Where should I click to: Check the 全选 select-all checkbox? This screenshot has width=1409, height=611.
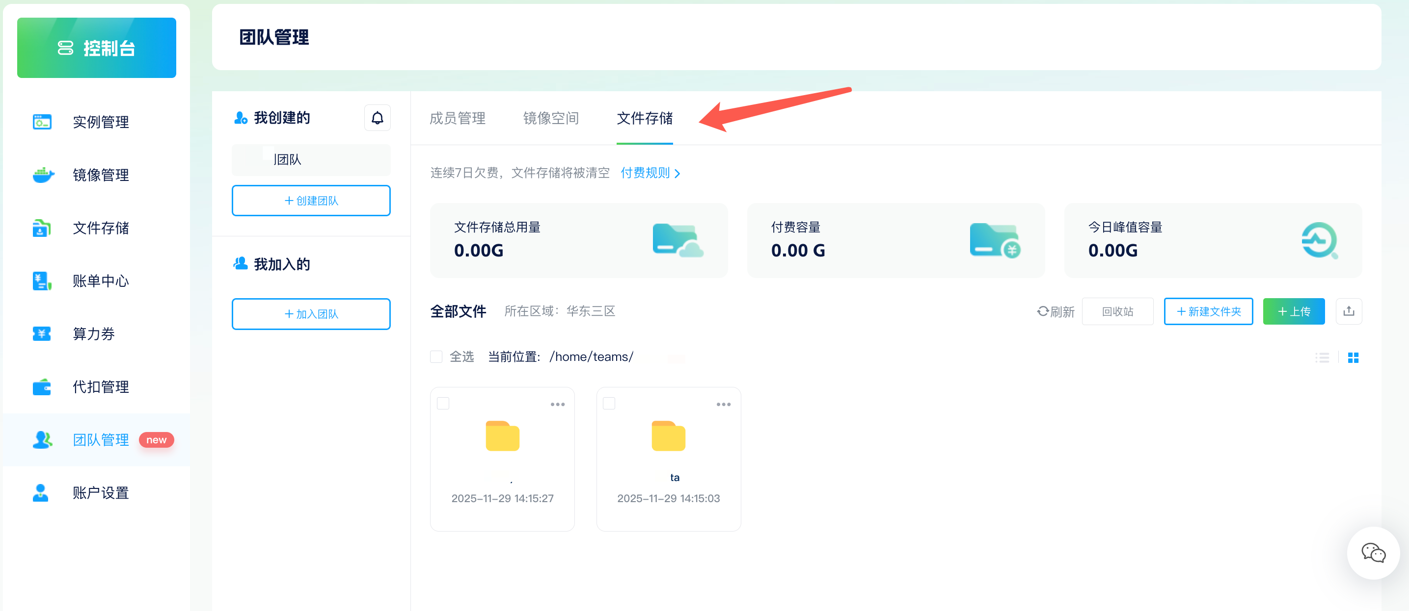pos(436,356)
